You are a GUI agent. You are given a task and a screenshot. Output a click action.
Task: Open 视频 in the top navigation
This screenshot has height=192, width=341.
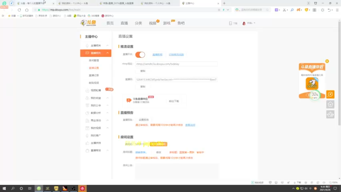[x=153, y=23]
